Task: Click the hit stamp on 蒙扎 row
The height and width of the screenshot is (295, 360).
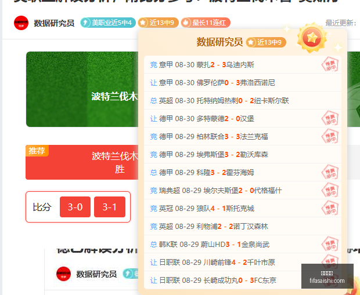Action: click(x=330, y=64)
